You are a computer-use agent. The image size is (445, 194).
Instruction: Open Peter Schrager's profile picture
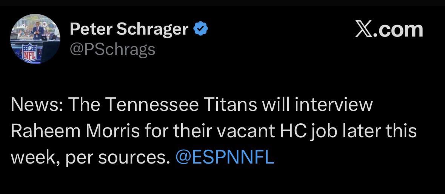[x=35, y=39]
